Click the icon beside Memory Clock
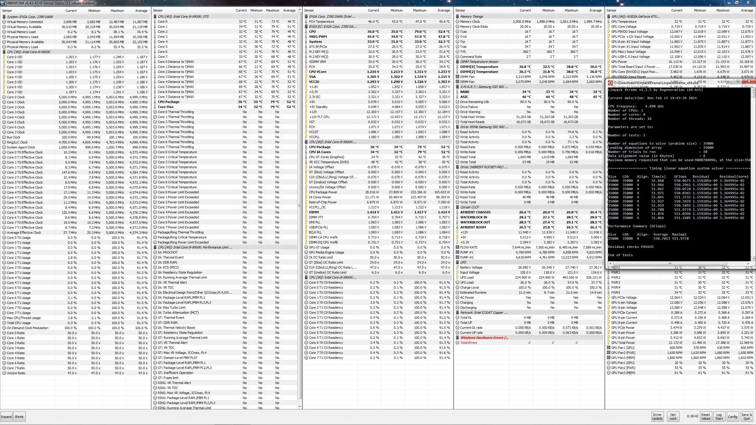Image resolution: width=756 pixels, height=425 pixels. tap(457, 22)
